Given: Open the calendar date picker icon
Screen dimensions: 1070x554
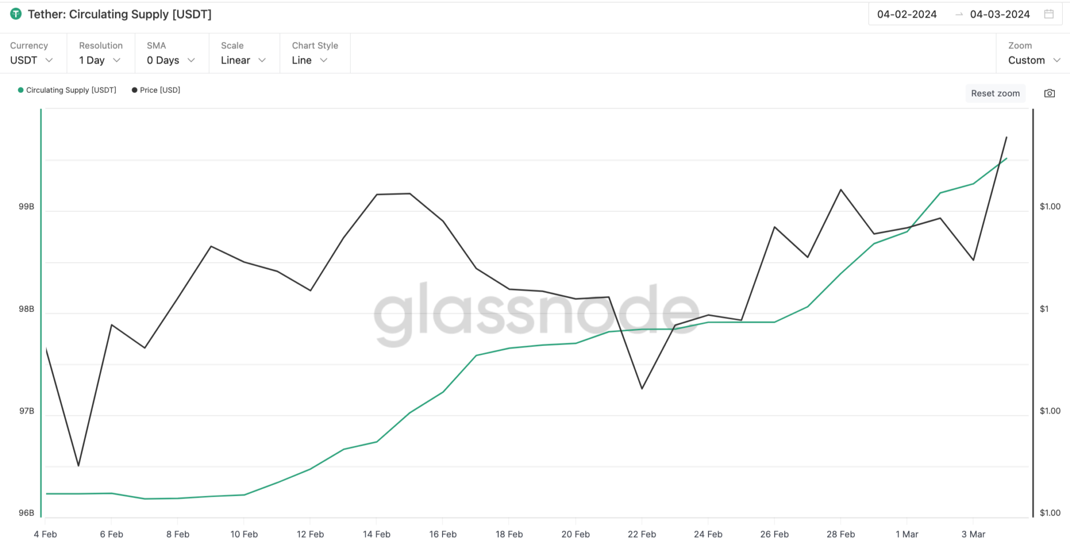Looking at the screenshot, I should click(x=1049, y=14).
